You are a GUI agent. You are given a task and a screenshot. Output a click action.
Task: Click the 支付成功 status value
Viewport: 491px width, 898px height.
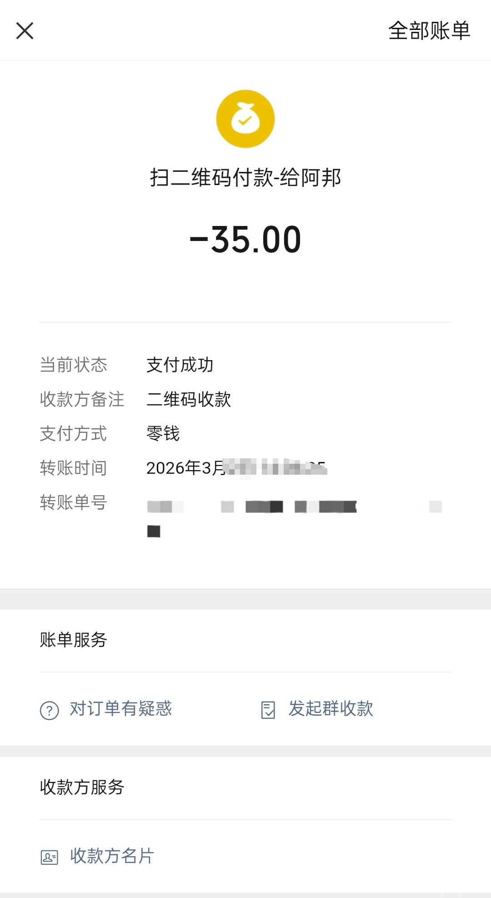pyautogui.click(x=180, y=365)
